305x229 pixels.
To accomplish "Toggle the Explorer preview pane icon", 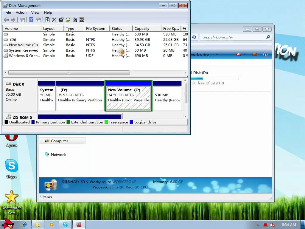I will [255, 54].
